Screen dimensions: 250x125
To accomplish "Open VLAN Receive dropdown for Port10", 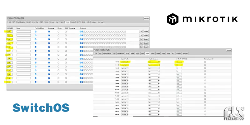I will (154, 90).
